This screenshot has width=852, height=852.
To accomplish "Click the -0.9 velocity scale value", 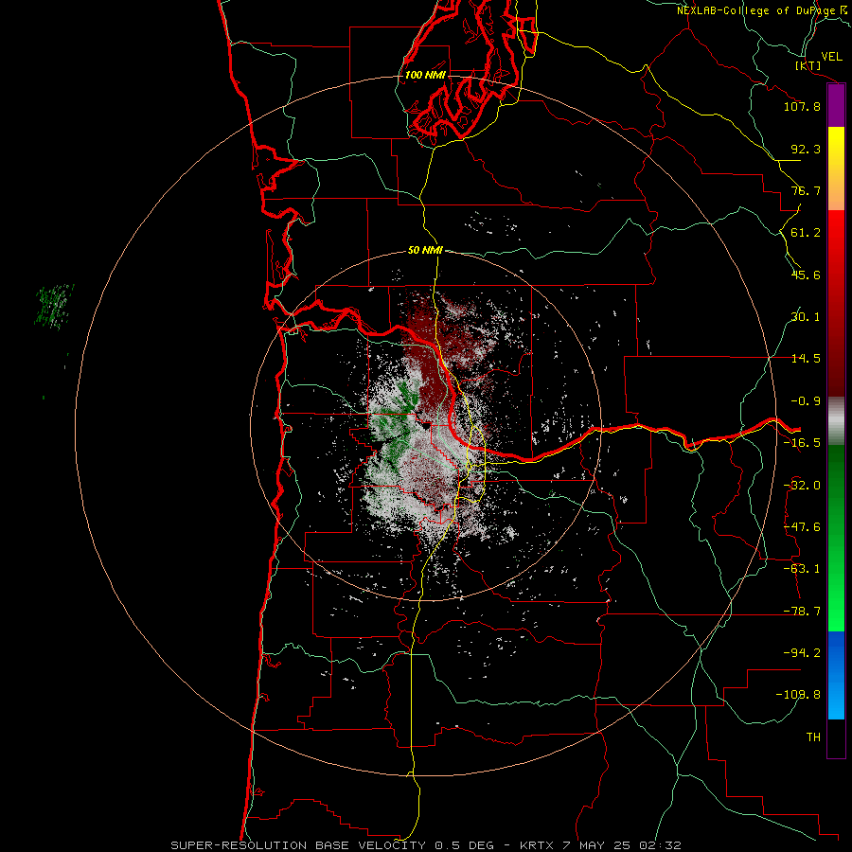I will pyautogui.click(x=806, y=401).
